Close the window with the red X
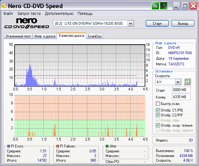The height and width of the screenshot is (166, 199). 193,6
